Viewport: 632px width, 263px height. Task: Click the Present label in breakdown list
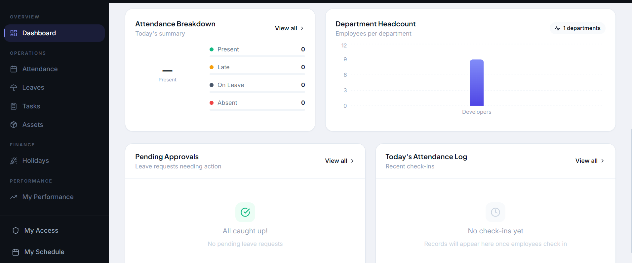coord(228,49)
